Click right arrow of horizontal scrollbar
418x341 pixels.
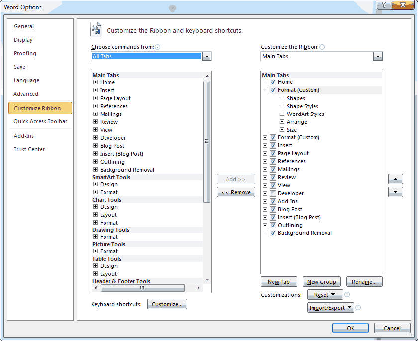pyautogui.click(x=198, y=288)
